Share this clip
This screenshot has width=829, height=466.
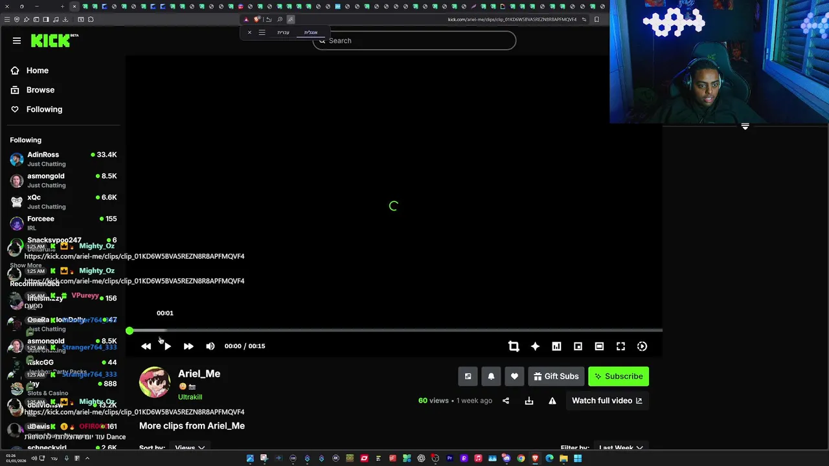tap(506, 401)
